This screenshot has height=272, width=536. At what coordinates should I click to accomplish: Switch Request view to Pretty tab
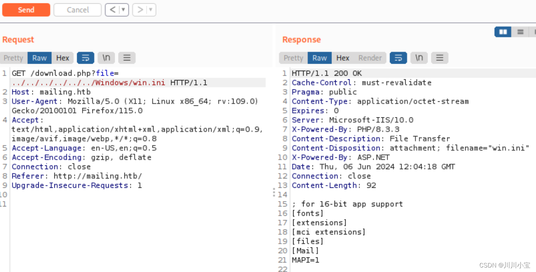[13, 58]
